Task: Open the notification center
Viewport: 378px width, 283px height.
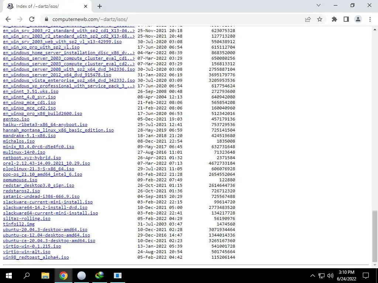Action: (366, 276)
